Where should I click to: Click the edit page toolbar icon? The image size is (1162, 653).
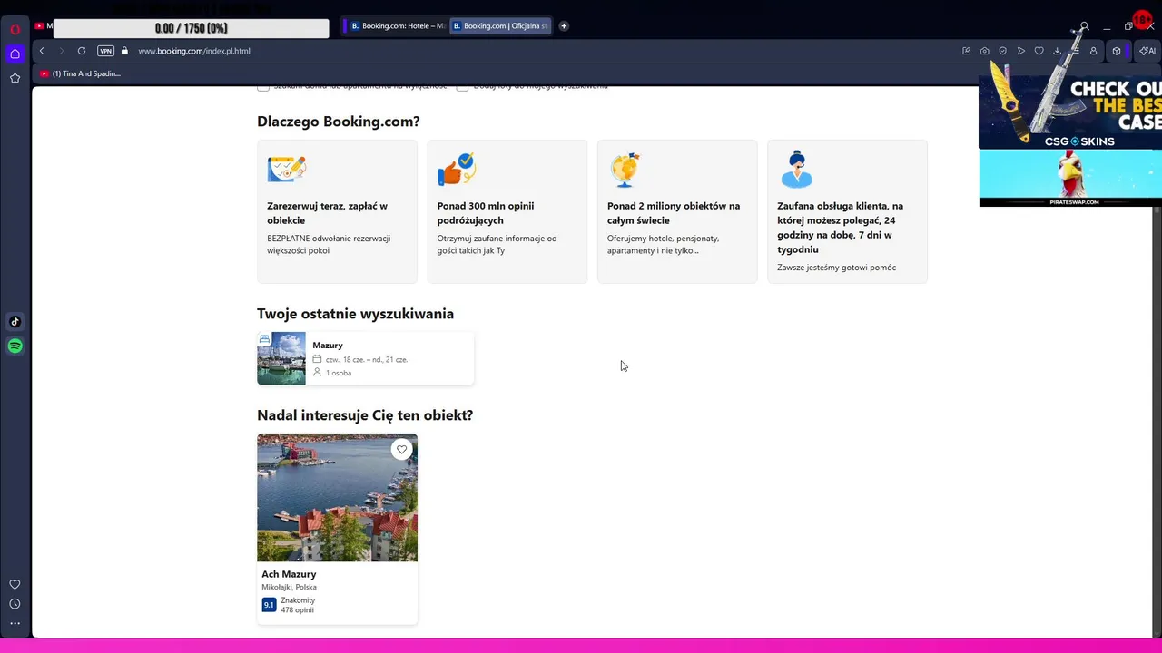click(966, 51)
